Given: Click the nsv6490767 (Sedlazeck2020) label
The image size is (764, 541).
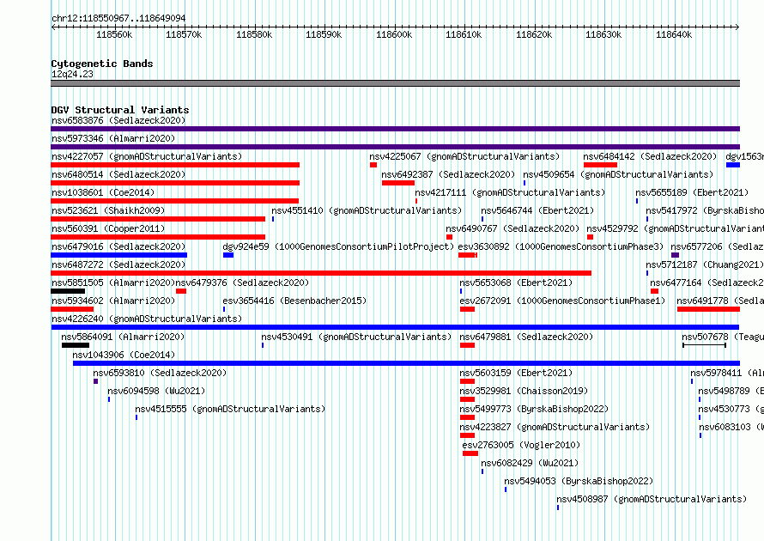Looking at the screenshot, I should click(x=512, y=228).
